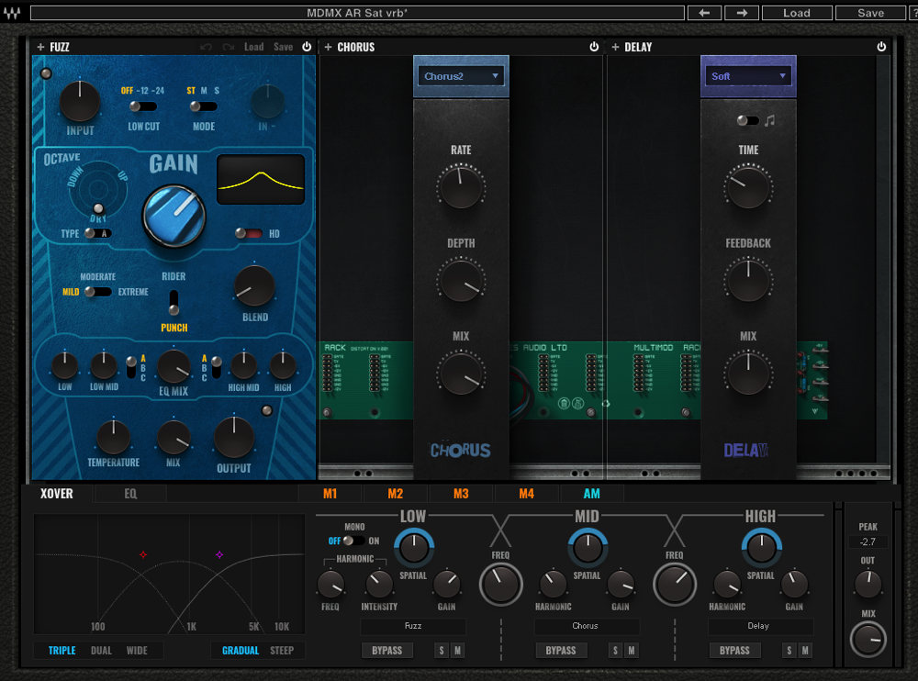Image resolution: width=918 pixels, height=681 pixels.
Task: Click the PEAK level readout
Action: (868, 541)
